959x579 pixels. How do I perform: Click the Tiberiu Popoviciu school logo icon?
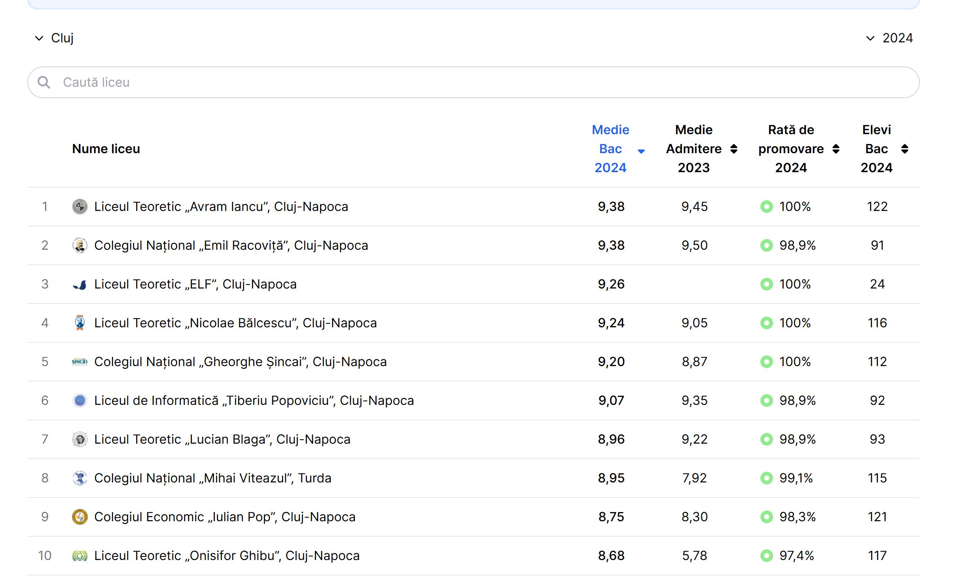click(x=80, y=401)
